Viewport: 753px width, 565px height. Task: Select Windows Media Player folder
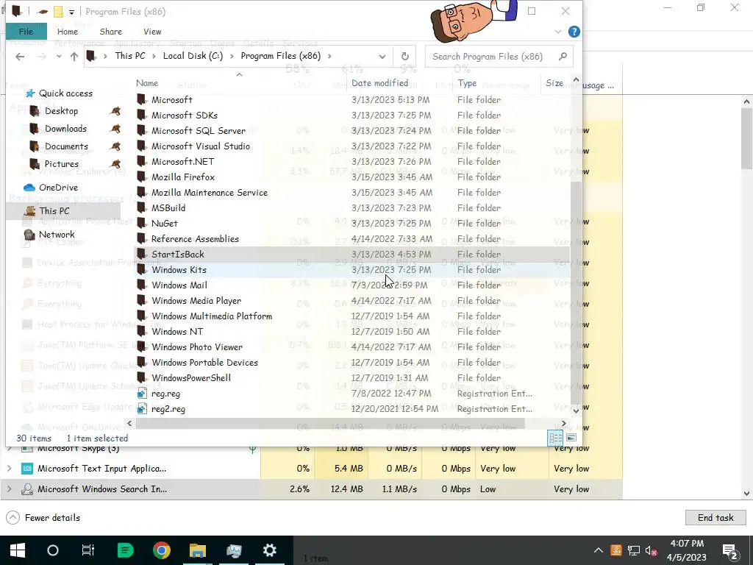point(196,301)
